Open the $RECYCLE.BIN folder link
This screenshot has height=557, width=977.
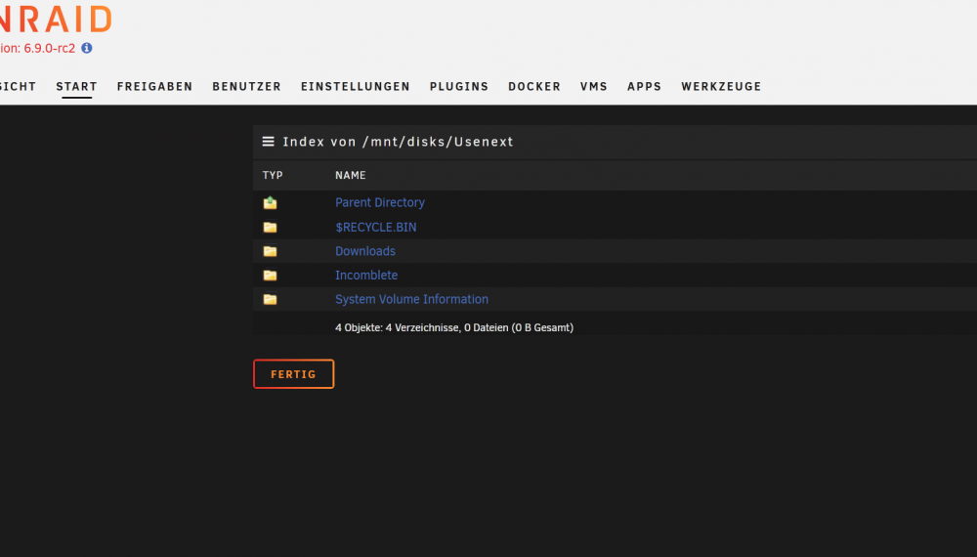click(376, 228)
